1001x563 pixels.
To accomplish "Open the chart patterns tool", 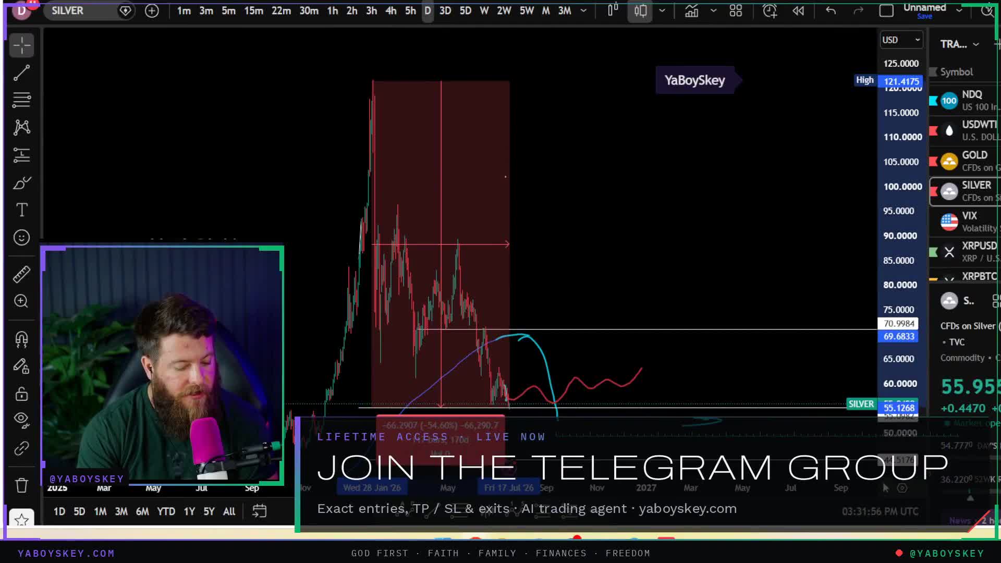I will click(21, 127).
